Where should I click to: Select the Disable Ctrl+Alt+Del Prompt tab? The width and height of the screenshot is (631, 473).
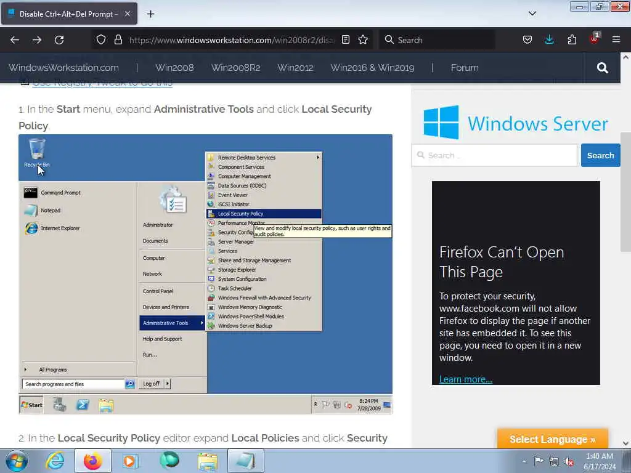click(69, 14)
